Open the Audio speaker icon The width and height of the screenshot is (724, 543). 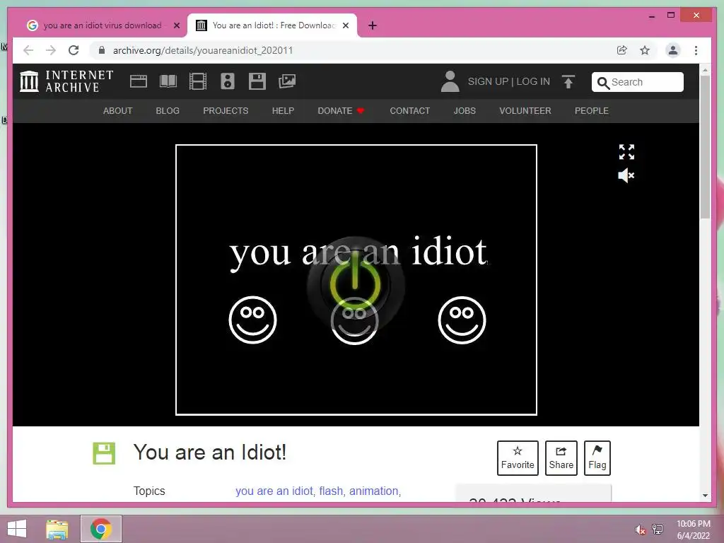coord(227,81)
